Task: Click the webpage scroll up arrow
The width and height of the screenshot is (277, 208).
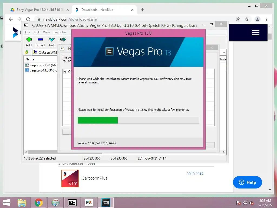Action: pyautogui.click(x=270, y=27)
